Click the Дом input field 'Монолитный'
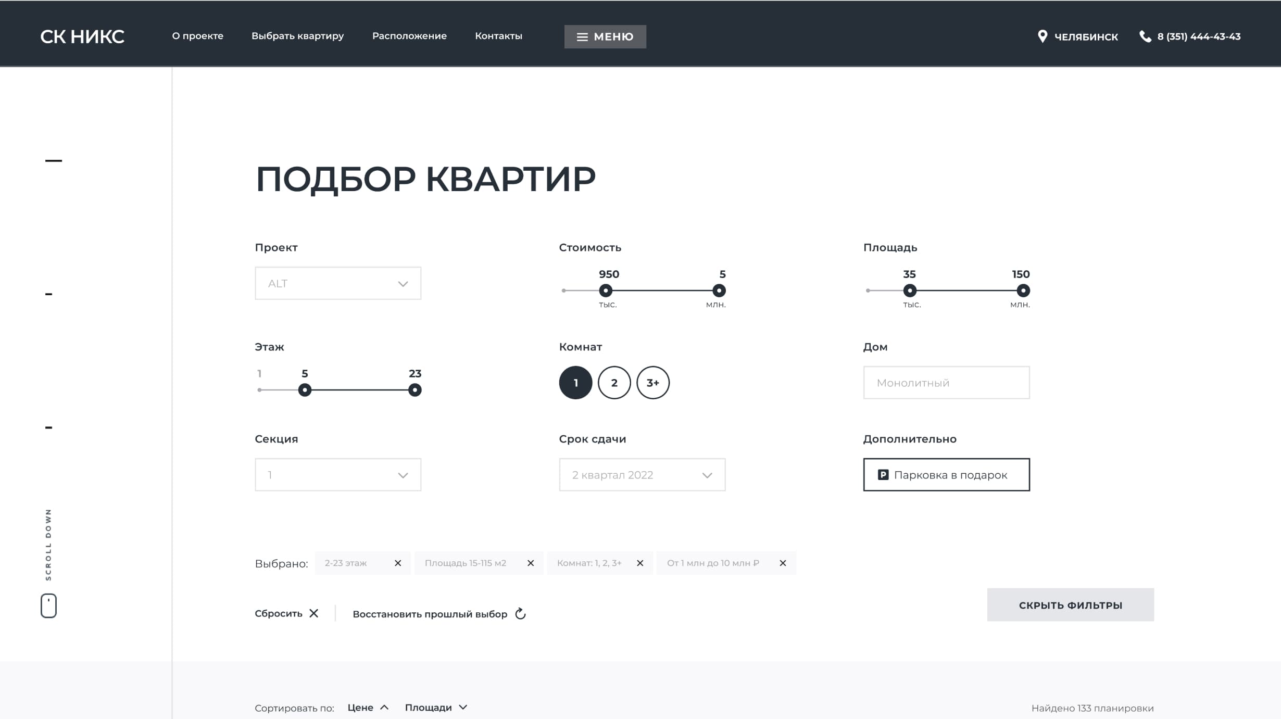Image resolution: width=1281 pixels, height=719 pixels. click(946, 383)
